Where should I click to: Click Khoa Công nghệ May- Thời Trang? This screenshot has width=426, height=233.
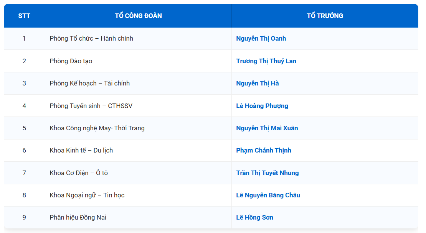(97, 128)
